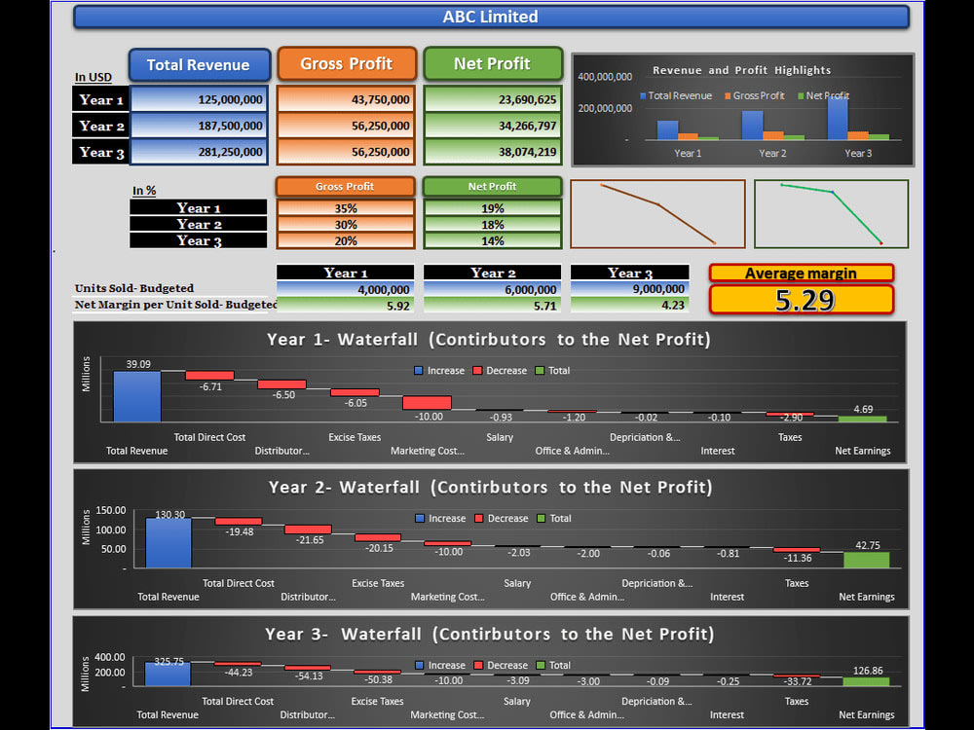Screen dimensions: 974x730
Task: Click the Total Revenue header button
Action: [199, 65]
